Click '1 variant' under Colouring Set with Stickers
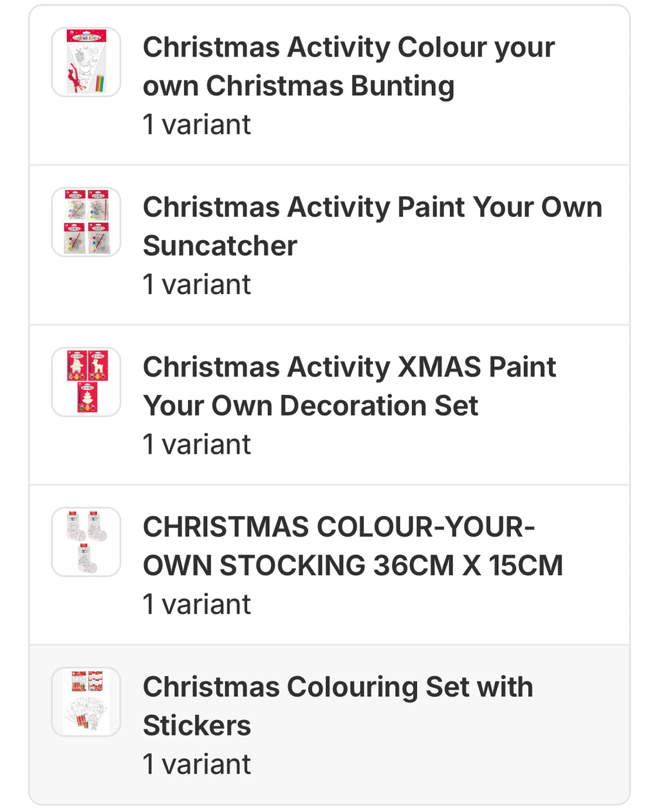 [x=196, y=764]
